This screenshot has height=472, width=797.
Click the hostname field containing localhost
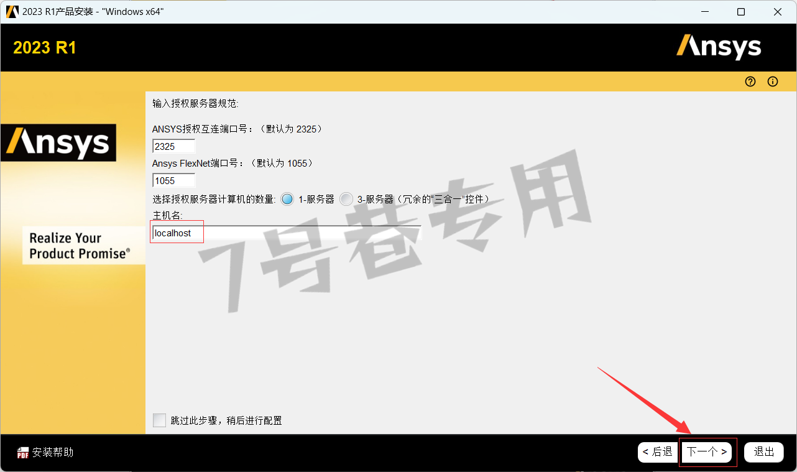287,233
